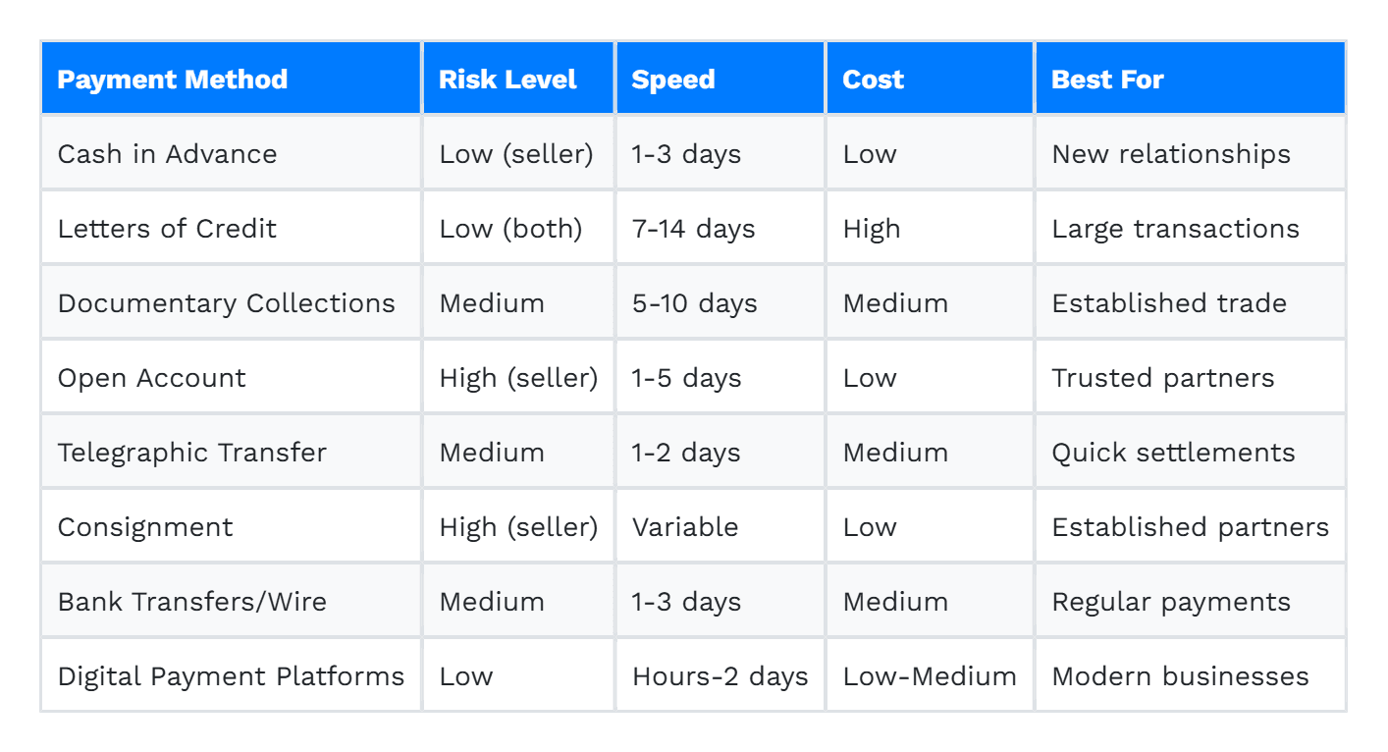Select the 7-14 days speed cell

pos(721,229)
